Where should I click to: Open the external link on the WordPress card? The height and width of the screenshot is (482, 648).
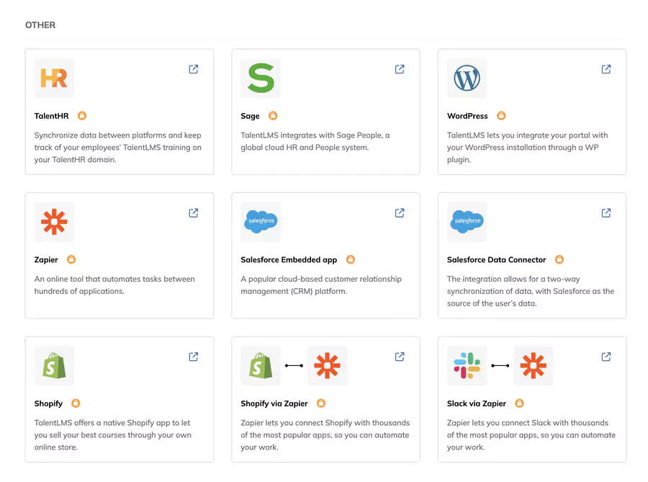[606, 69]
